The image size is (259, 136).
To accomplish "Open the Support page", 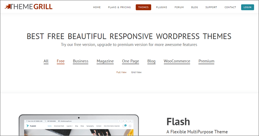I will coord(211,7).
